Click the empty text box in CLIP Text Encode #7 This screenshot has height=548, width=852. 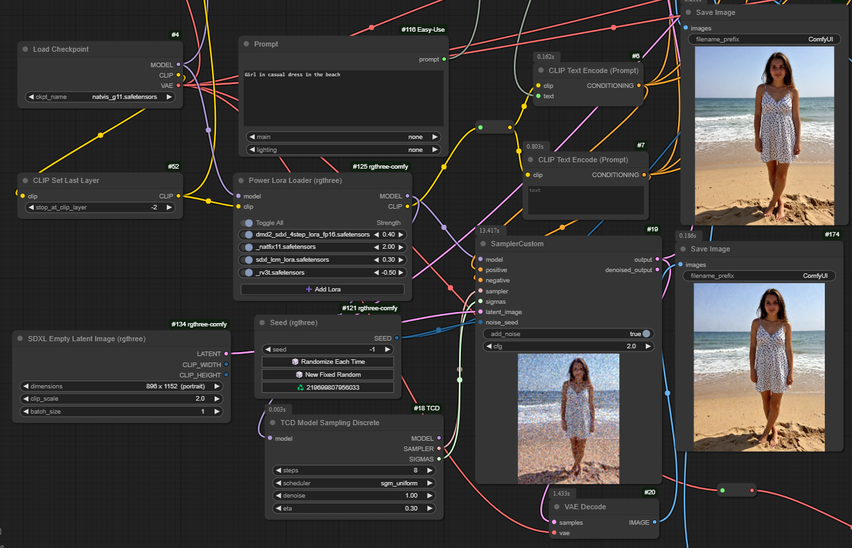[586, 200]
